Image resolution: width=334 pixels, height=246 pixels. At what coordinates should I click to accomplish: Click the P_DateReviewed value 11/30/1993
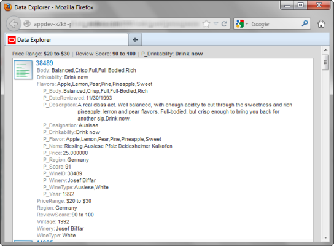pos(99,98)
